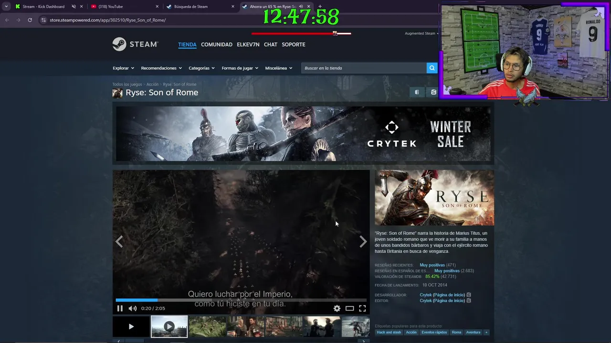Open the Augmented Steam dropdown

[x=421, y=33]
